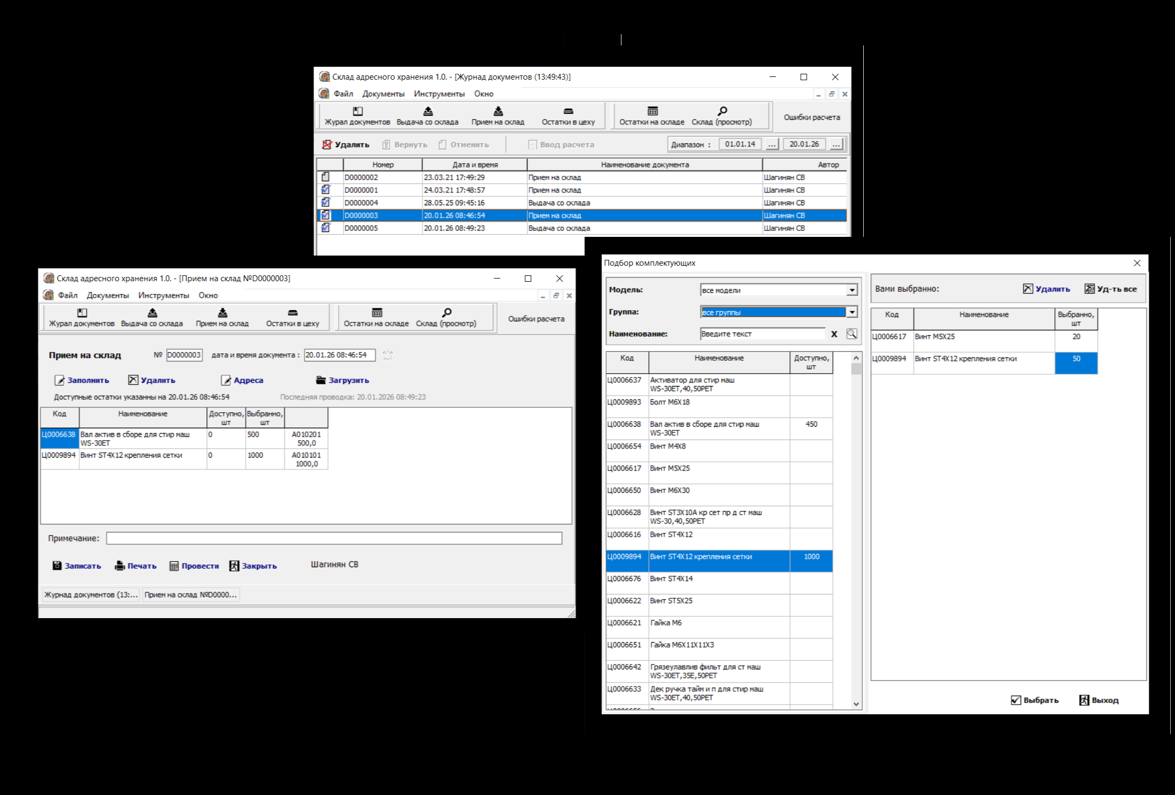Click Уд-ть все button

click(x=1111, y=289)
